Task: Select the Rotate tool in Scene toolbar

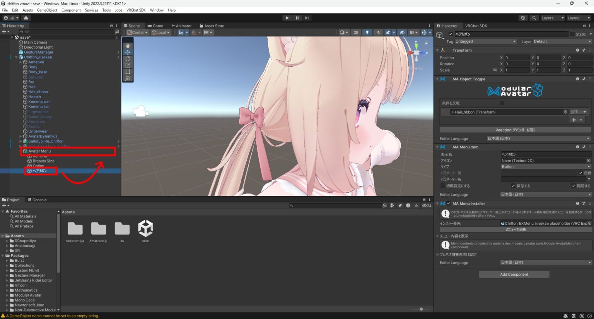Action: pyautogui.click(x=127, y=59)
